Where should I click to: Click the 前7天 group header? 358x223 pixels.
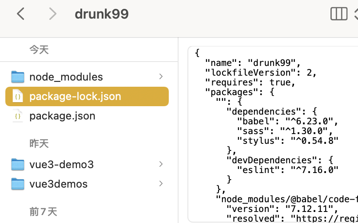click(43, 211)
